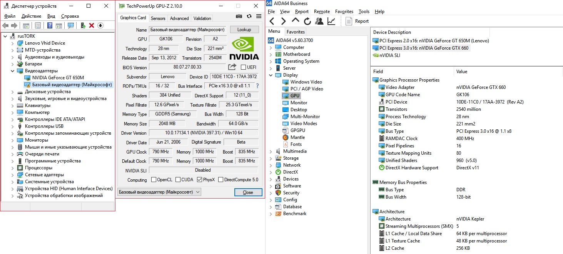Click Field column header in AIDA64
The image size is (563, 254).
click(x=413, y=71)
